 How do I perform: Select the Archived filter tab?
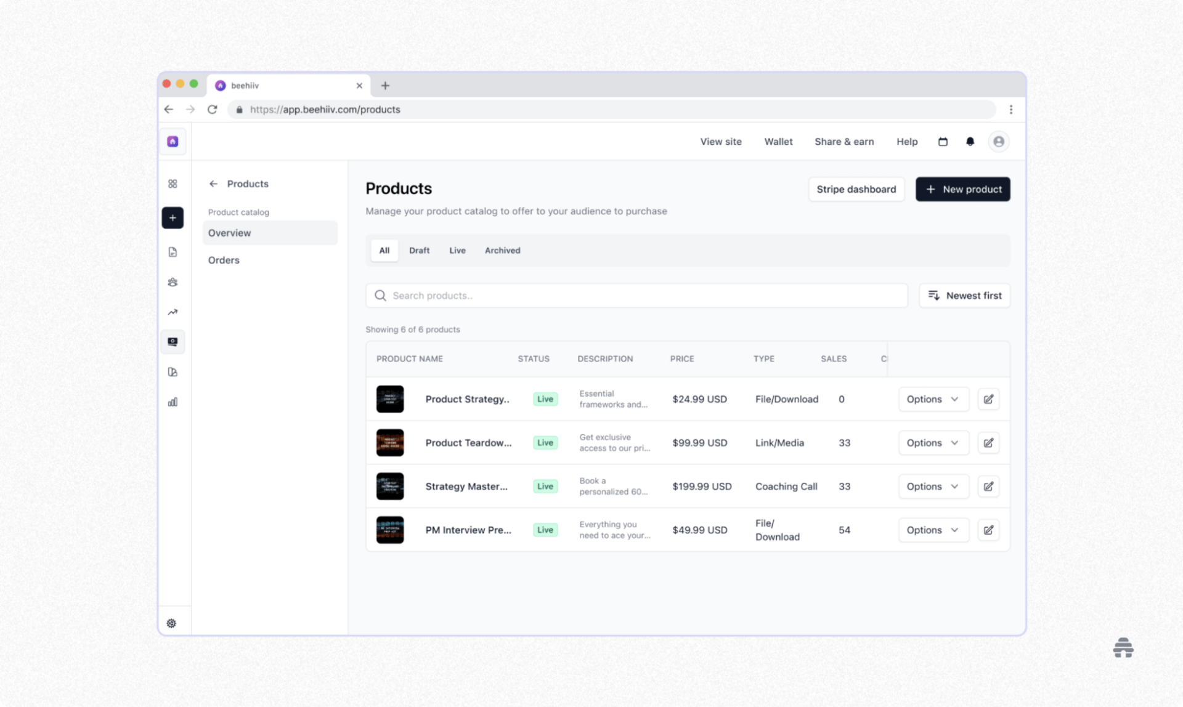pos(502,251)
